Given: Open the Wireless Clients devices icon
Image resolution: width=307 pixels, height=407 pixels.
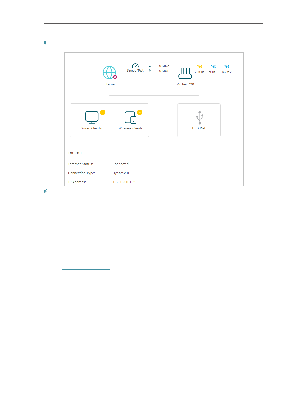Looking at the screenshot, I should coord(131,117).
